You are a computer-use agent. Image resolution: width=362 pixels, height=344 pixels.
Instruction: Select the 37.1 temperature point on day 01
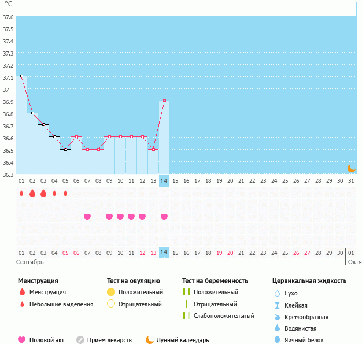(21, 76)
